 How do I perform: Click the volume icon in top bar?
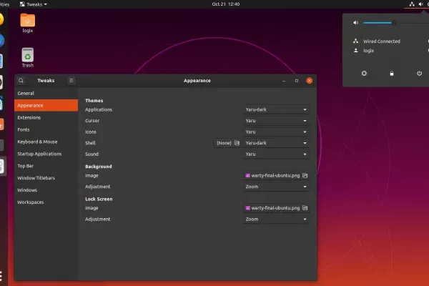(x=421, y=4)
